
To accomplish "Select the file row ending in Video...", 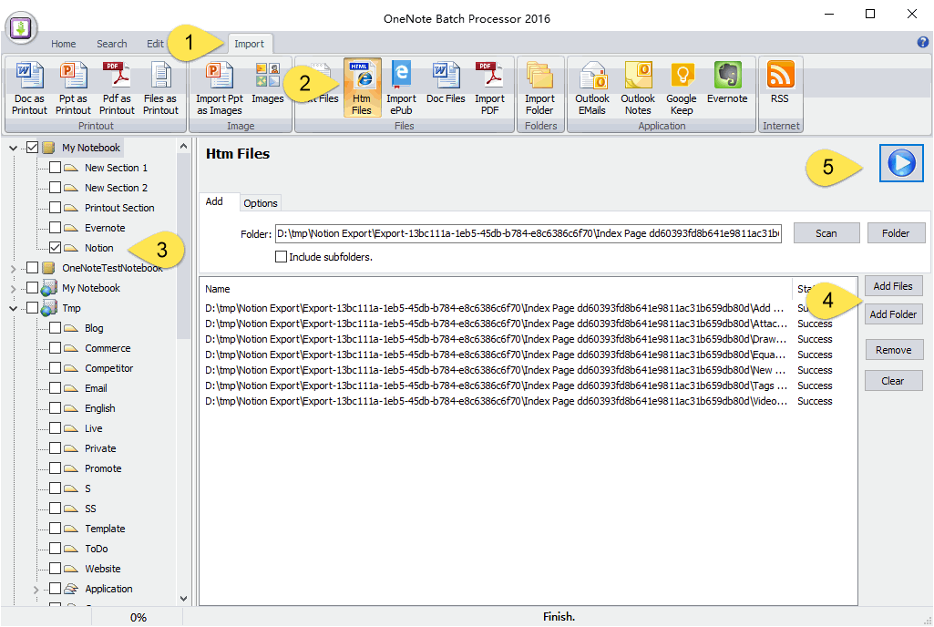I will (528, 401).
